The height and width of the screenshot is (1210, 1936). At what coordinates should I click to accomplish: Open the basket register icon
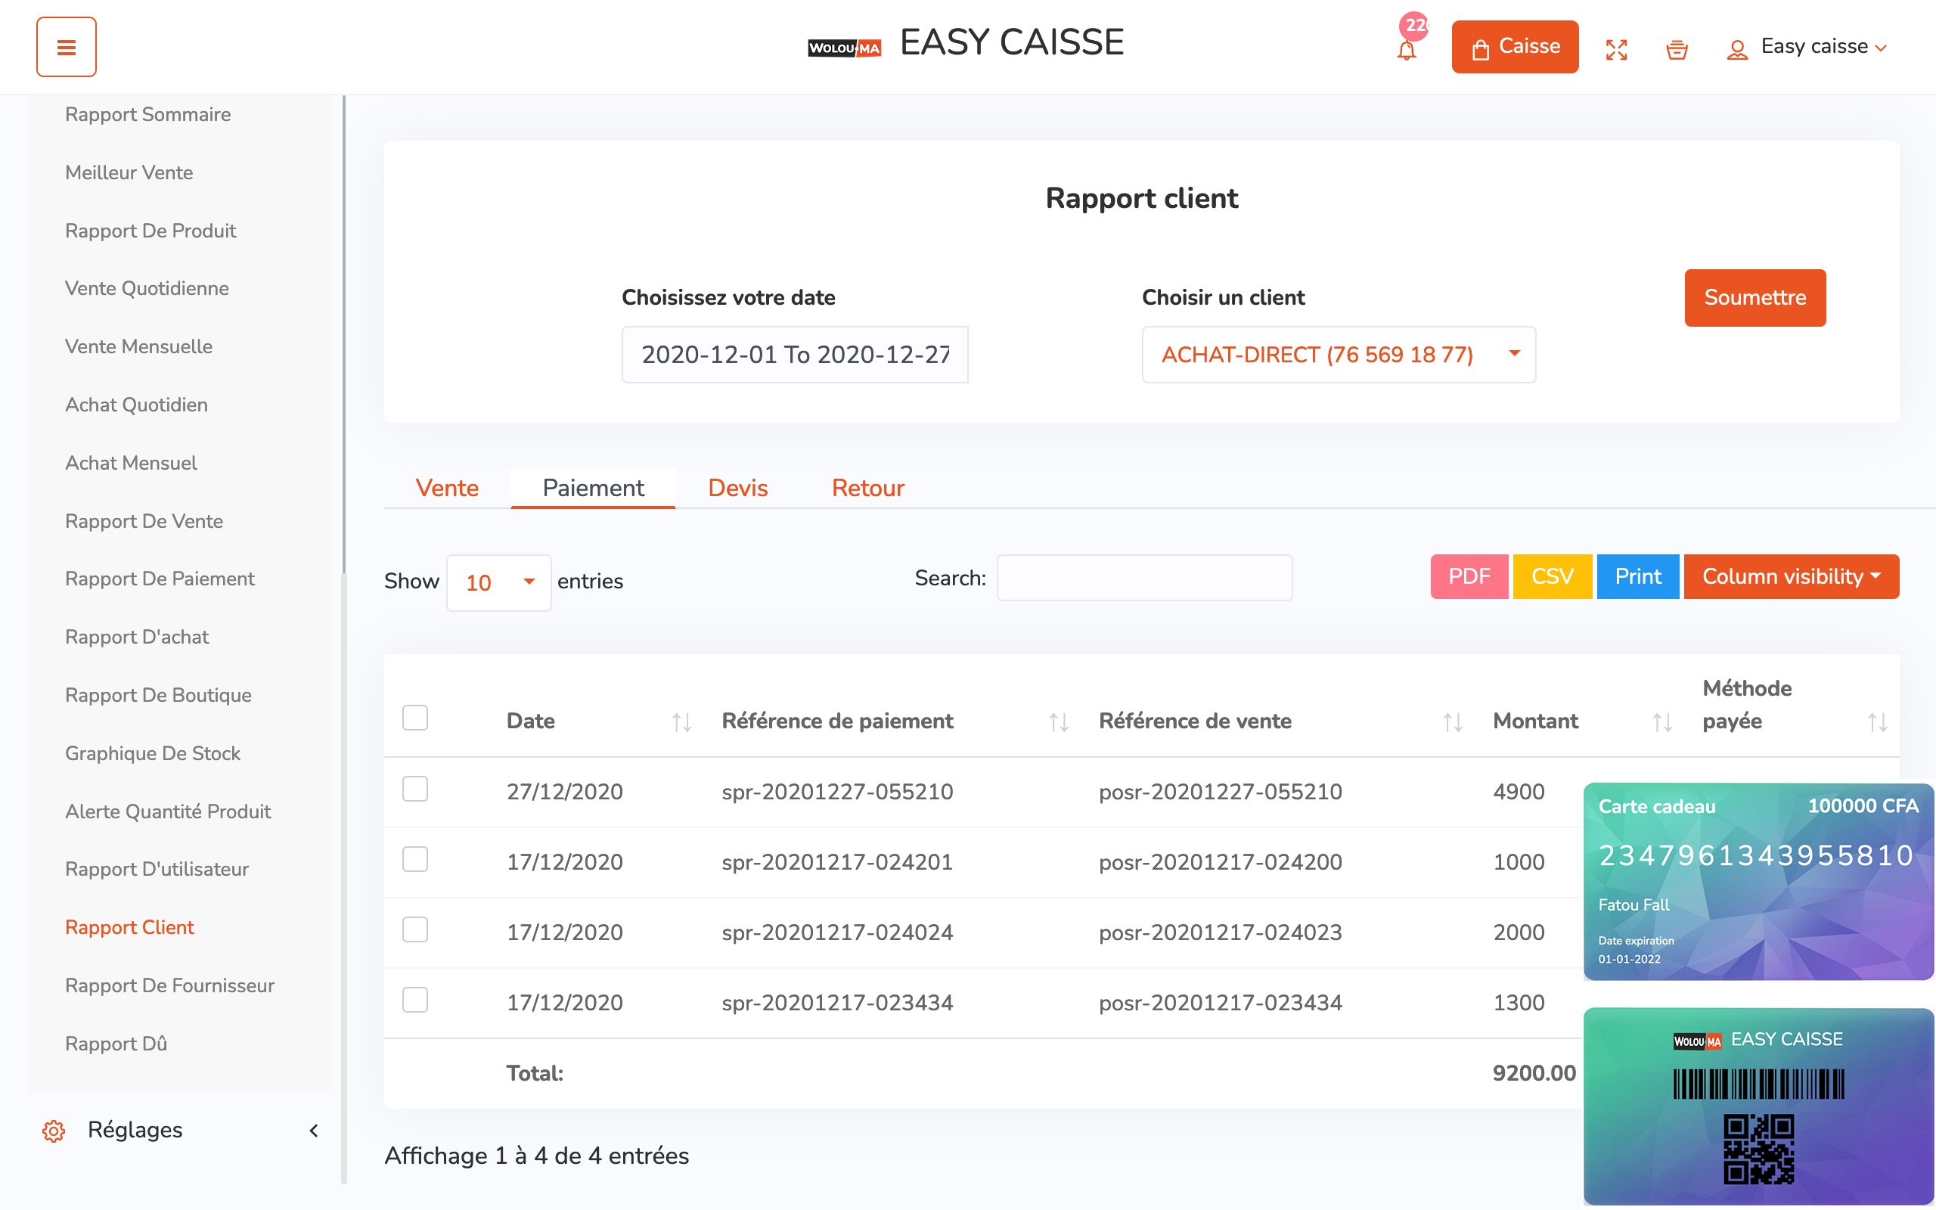[1676, 50]
